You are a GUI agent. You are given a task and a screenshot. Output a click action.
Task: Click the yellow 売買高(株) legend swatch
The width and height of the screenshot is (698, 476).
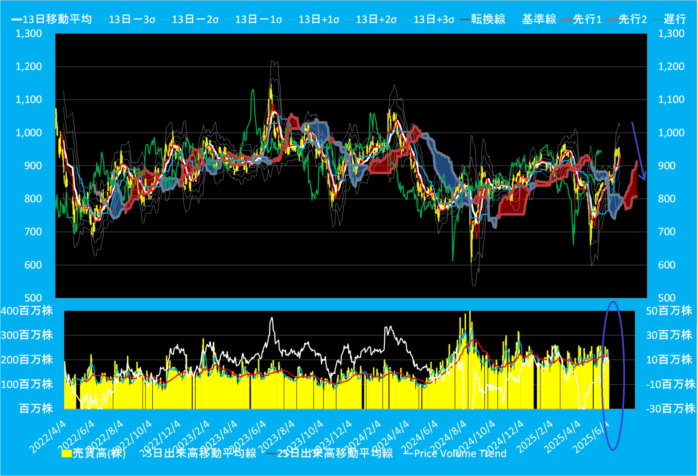click(x=67, y=453)
